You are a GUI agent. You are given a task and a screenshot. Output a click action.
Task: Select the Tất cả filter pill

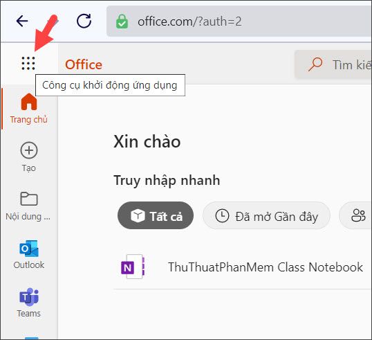point(156,215)
